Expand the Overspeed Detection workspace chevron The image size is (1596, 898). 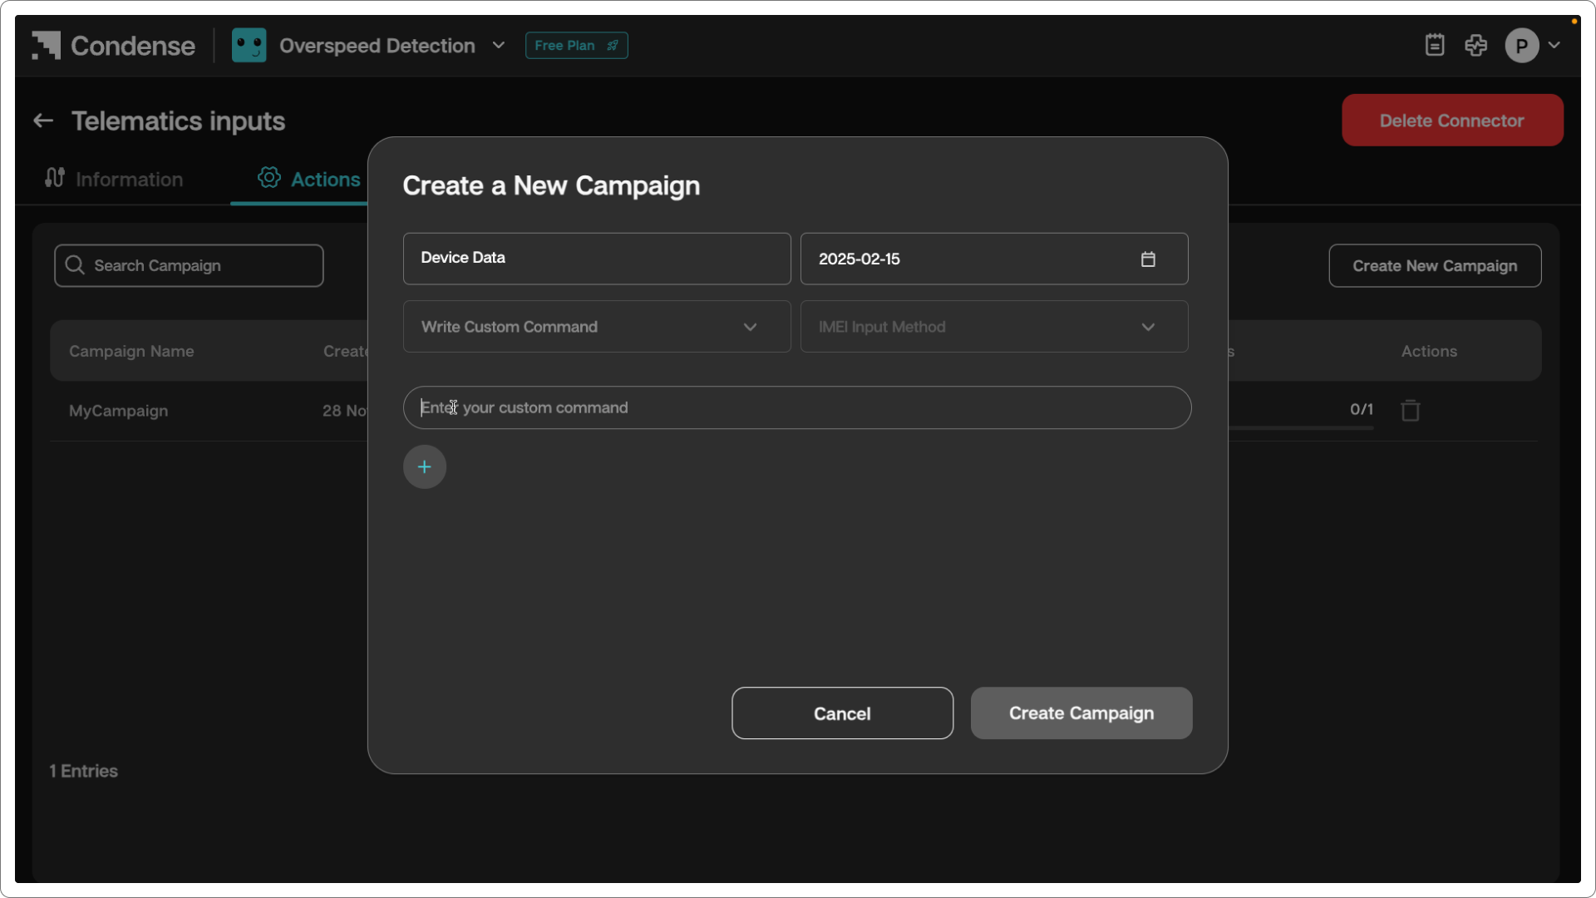click(499, 46)
